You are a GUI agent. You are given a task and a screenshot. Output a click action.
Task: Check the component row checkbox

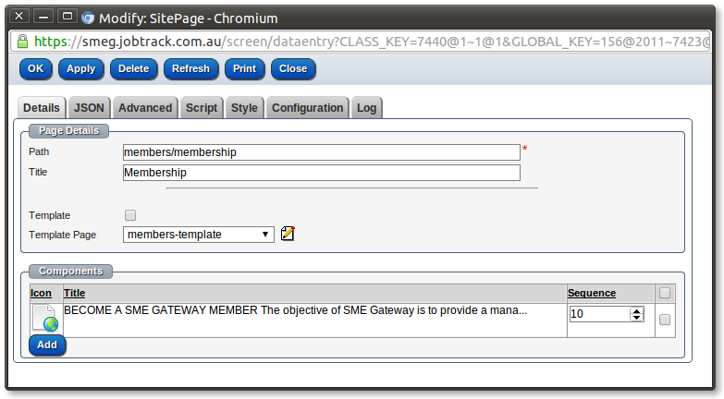664,320
